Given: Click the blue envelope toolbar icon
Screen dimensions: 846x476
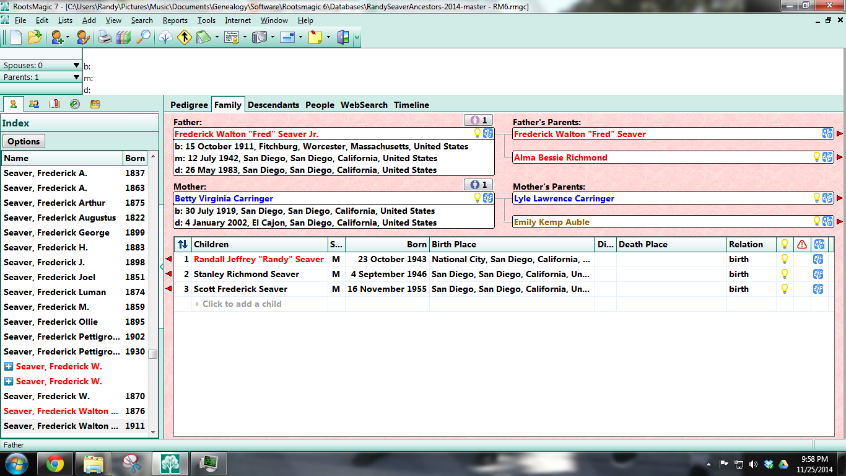Looking at the screenshot, I should pos(287,37).
